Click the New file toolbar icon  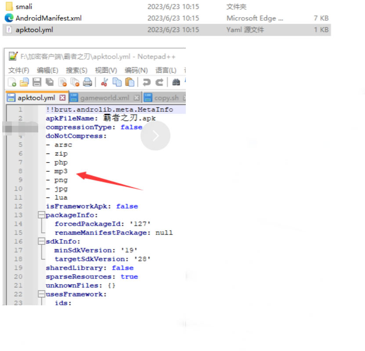pos(12,82)
